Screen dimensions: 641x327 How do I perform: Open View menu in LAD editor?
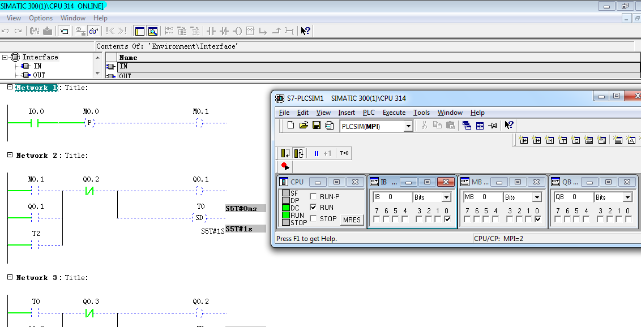click(x=14, y=18)
